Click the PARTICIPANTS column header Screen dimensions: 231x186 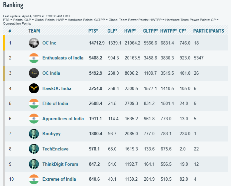click(209, 31)
